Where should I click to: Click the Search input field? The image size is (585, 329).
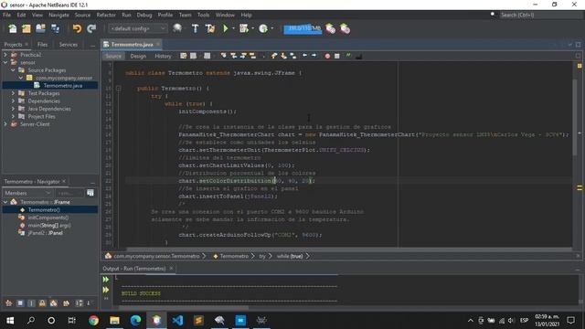coord(541,15)
